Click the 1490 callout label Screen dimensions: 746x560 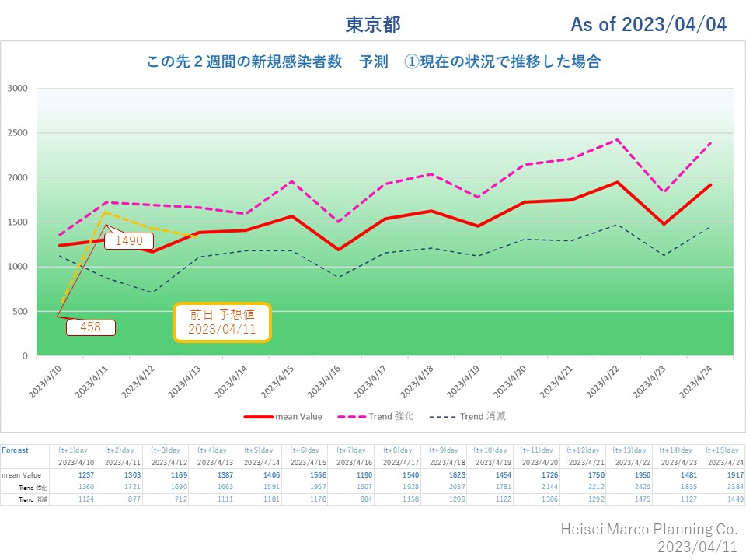(x=129, y=241)
